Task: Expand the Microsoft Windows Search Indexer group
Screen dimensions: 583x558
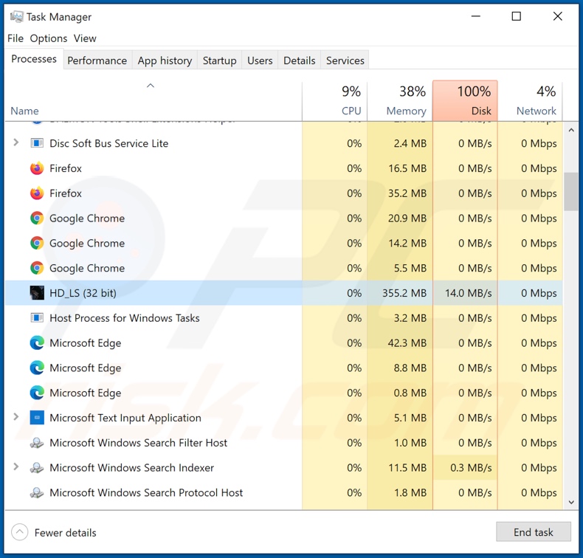Action: coord(15,466)
